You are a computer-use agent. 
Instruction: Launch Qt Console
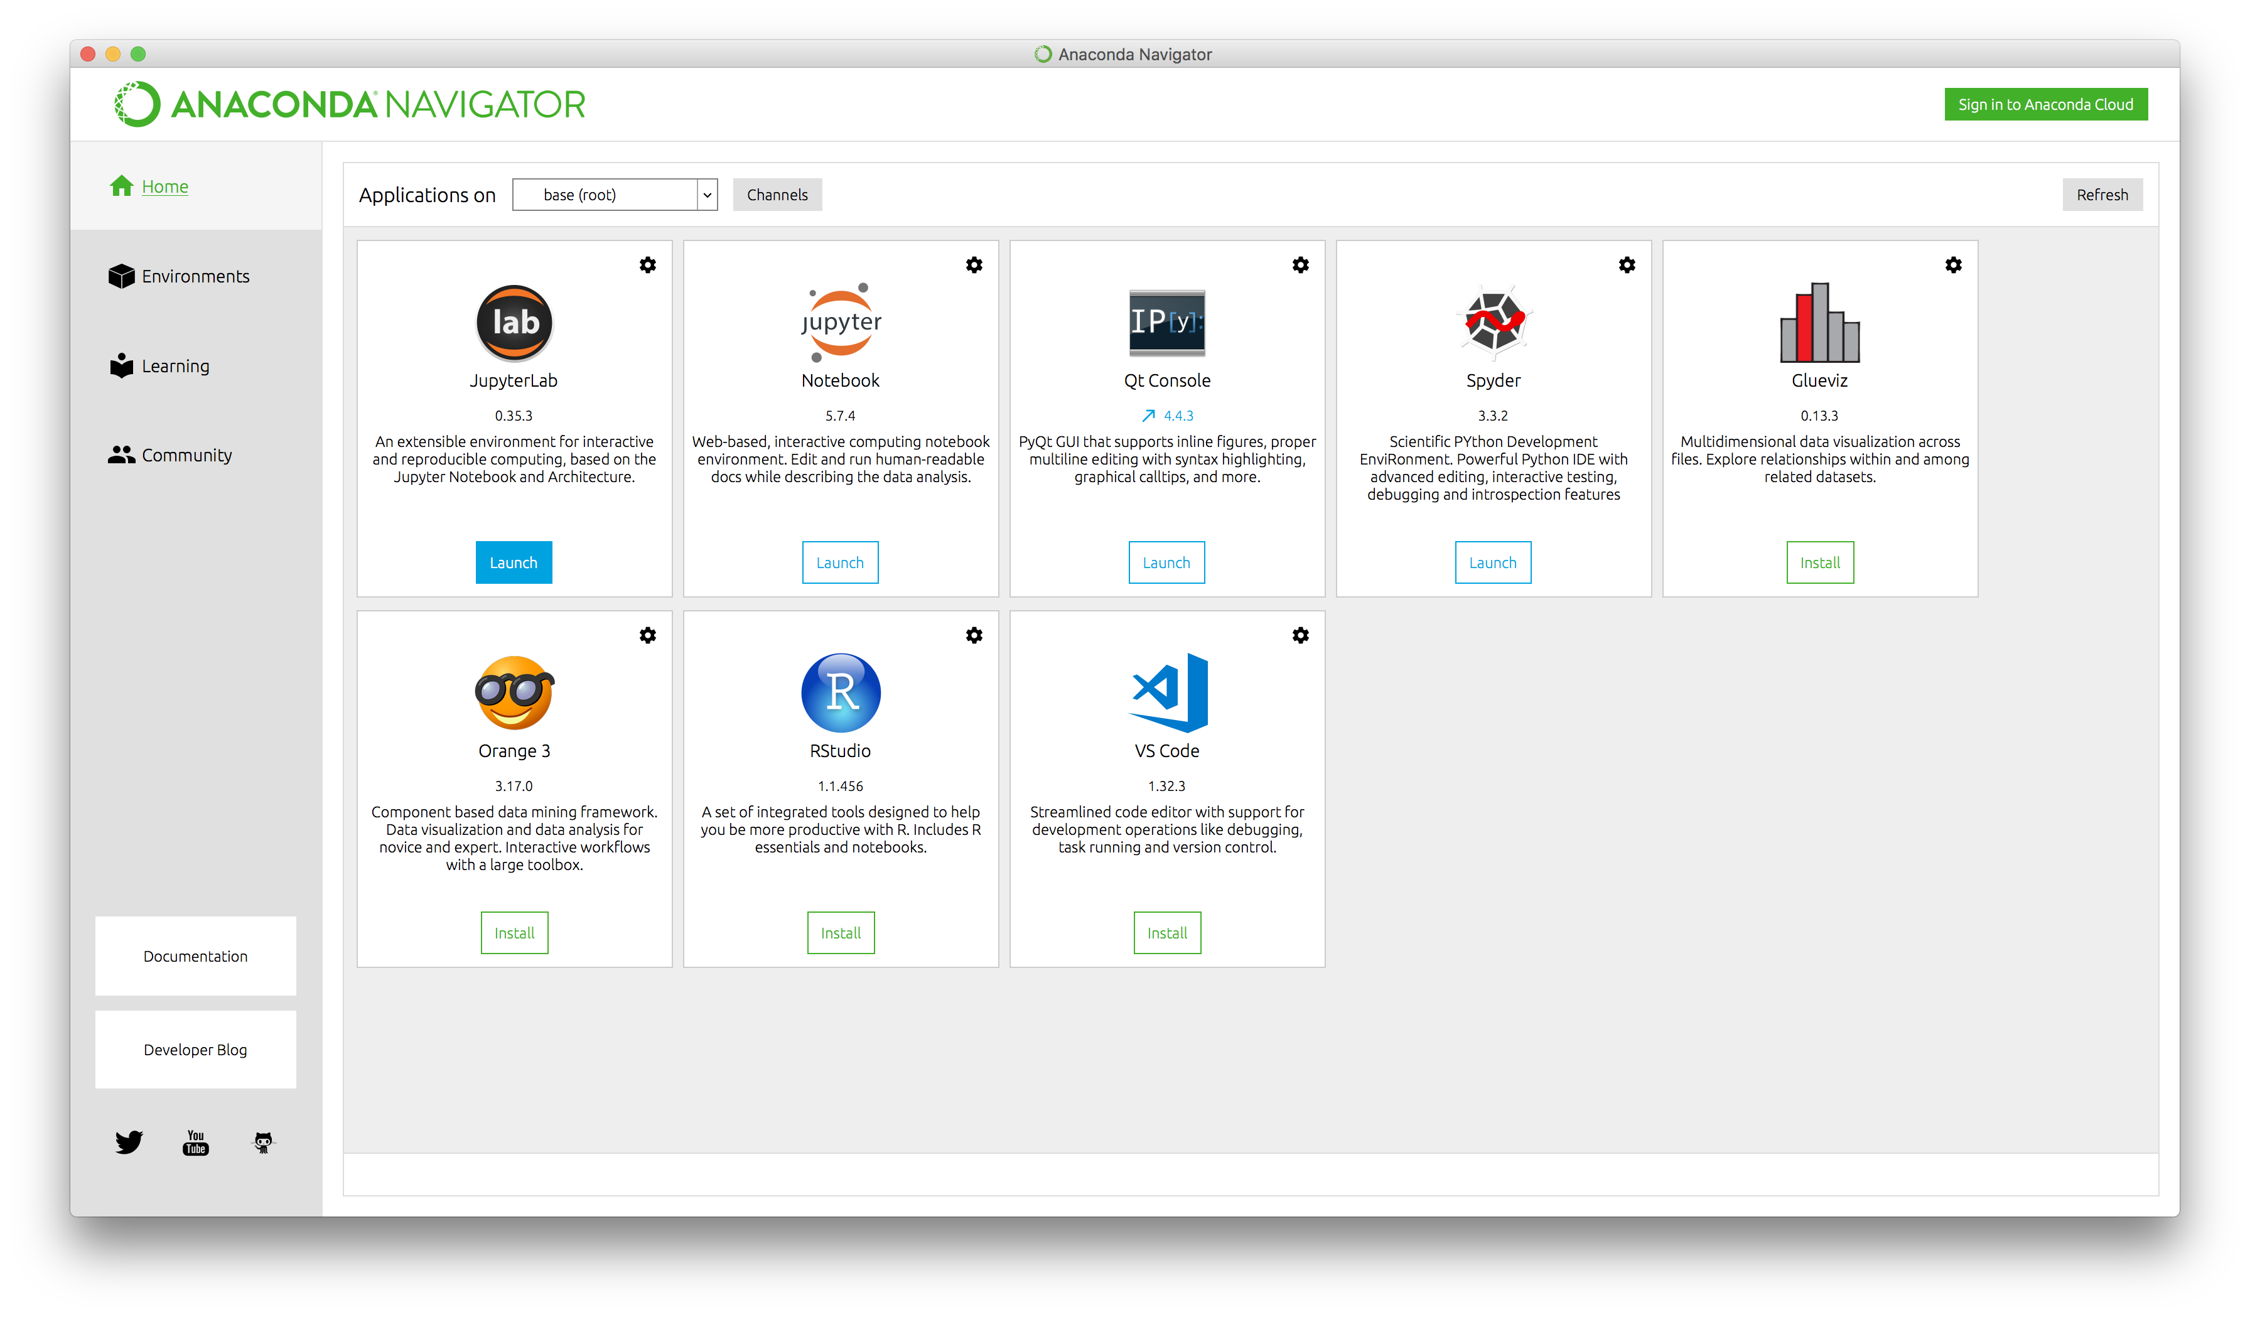point(1167,562)
